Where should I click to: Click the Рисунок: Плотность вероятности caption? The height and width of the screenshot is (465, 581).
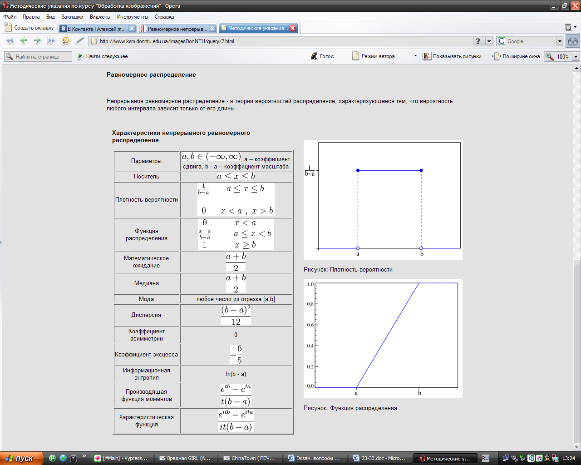[x=348, y=269]
